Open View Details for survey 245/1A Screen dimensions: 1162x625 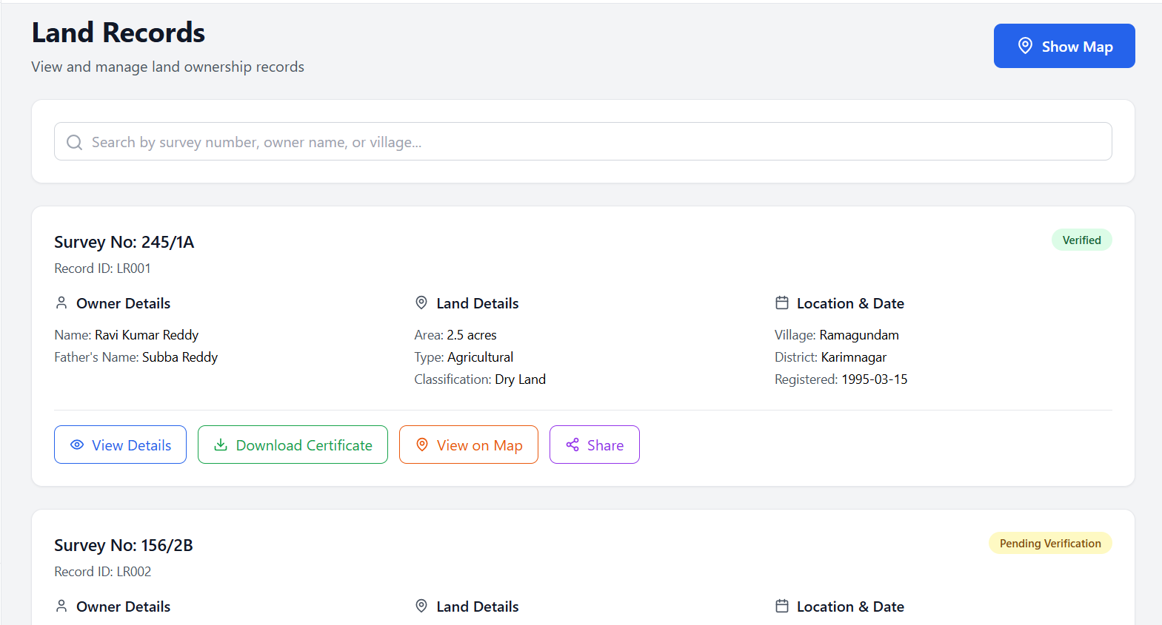pyautogui.click(x=120, y=445)
